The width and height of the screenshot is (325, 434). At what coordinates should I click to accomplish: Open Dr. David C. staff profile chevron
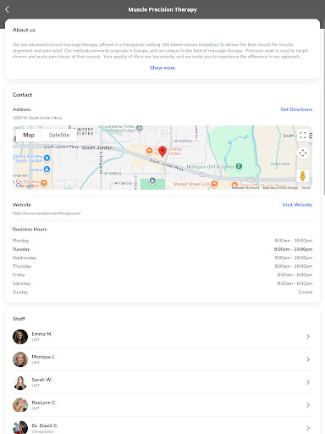tap(308, 428)
